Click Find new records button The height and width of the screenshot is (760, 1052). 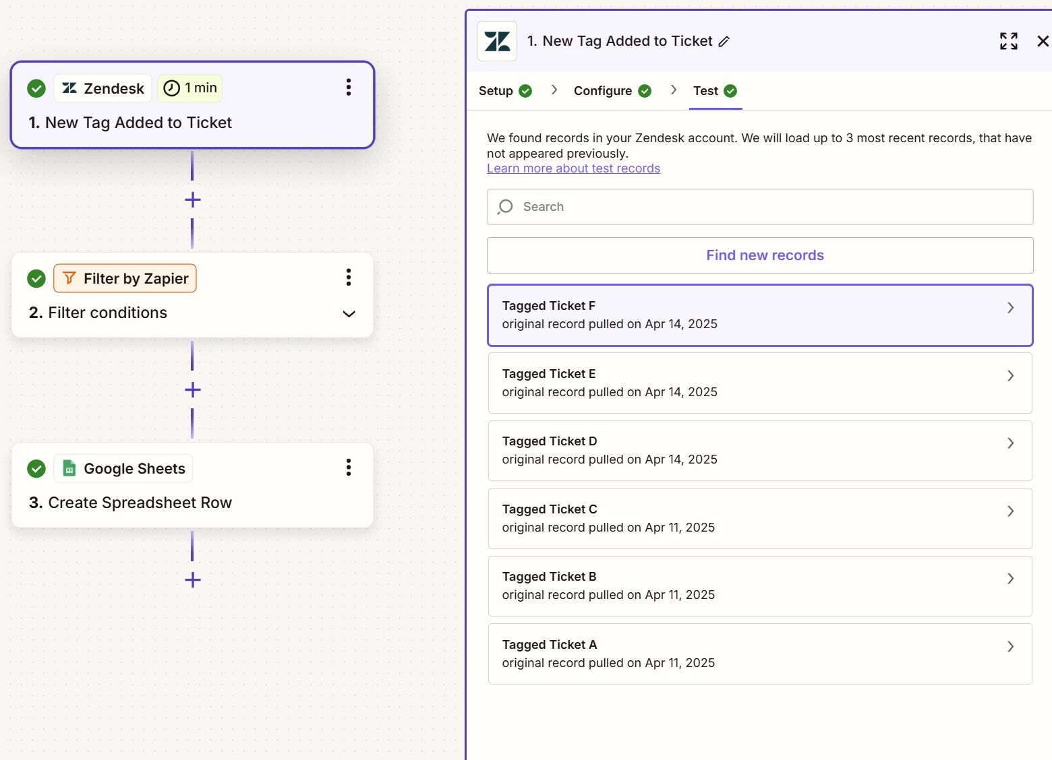pyautogui.click(x=760, y=255)
